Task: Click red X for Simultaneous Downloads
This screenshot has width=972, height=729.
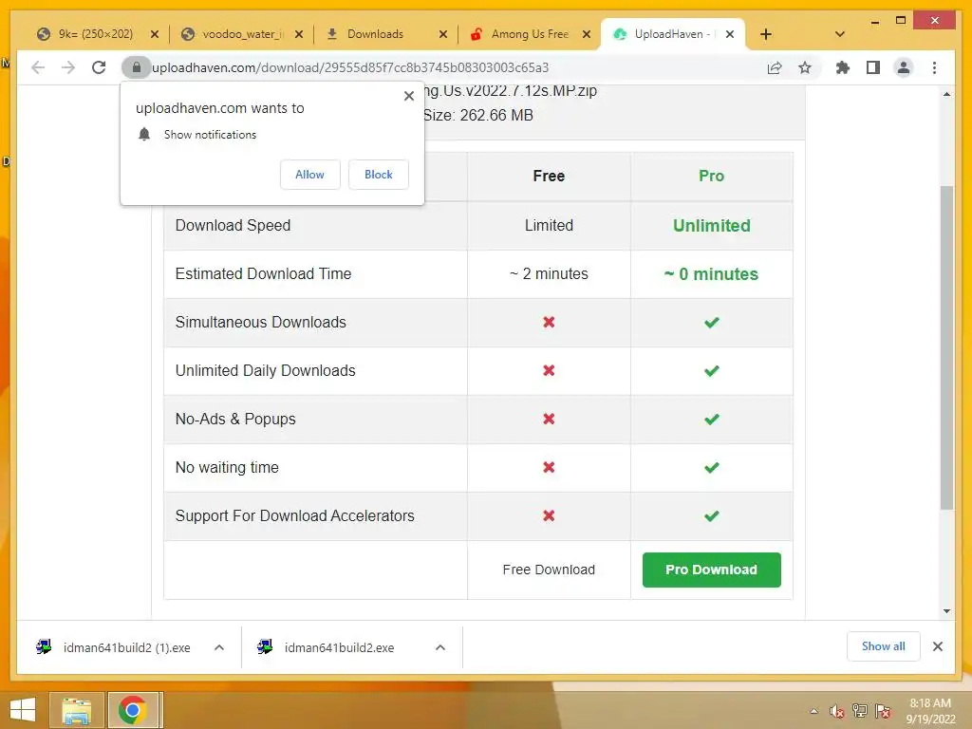Action: 549,323
